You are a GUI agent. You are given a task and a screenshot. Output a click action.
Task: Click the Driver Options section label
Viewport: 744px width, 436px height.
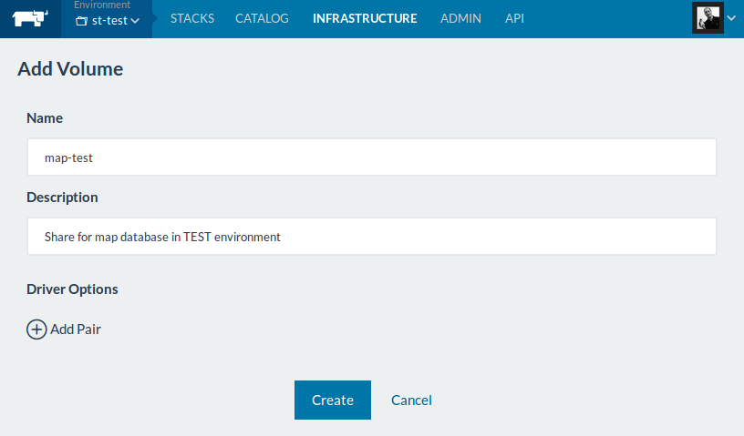coord(72,289)
